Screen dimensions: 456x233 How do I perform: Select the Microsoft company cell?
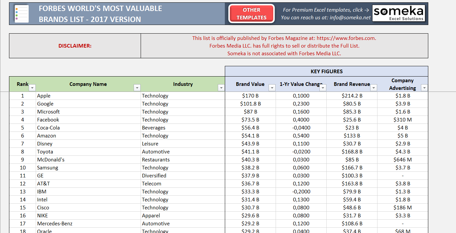coord(88,112)
